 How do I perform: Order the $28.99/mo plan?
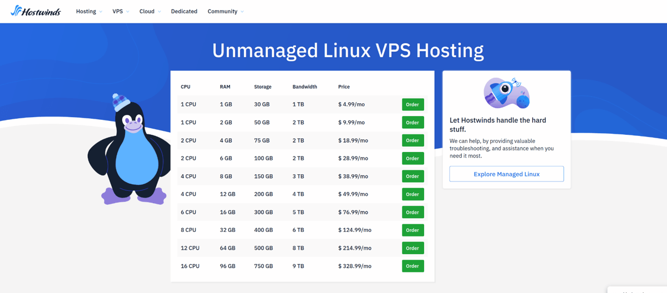pyautogui.click(x=412, y=158)
